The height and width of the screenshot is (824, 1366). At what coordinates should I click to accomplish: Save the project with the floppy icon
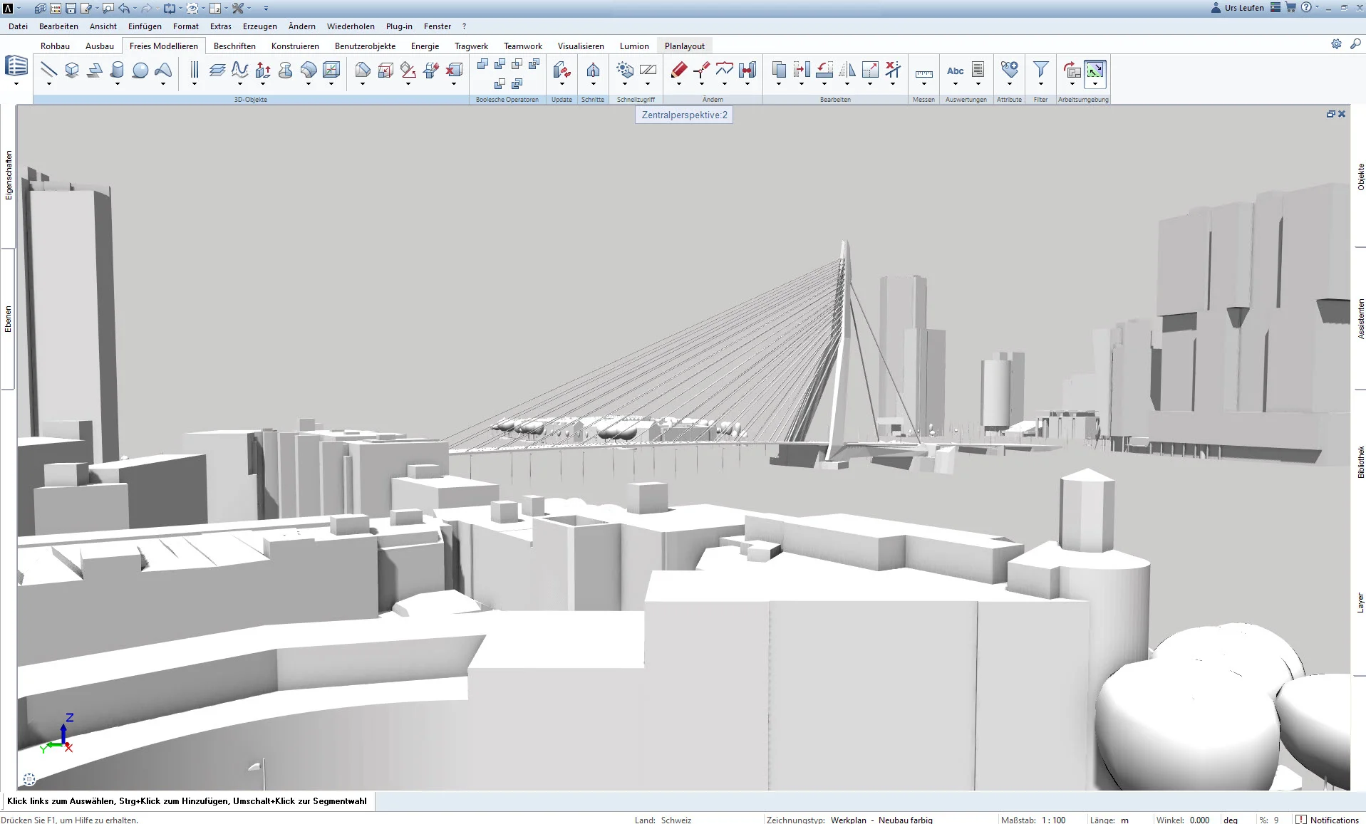[71, 8]
